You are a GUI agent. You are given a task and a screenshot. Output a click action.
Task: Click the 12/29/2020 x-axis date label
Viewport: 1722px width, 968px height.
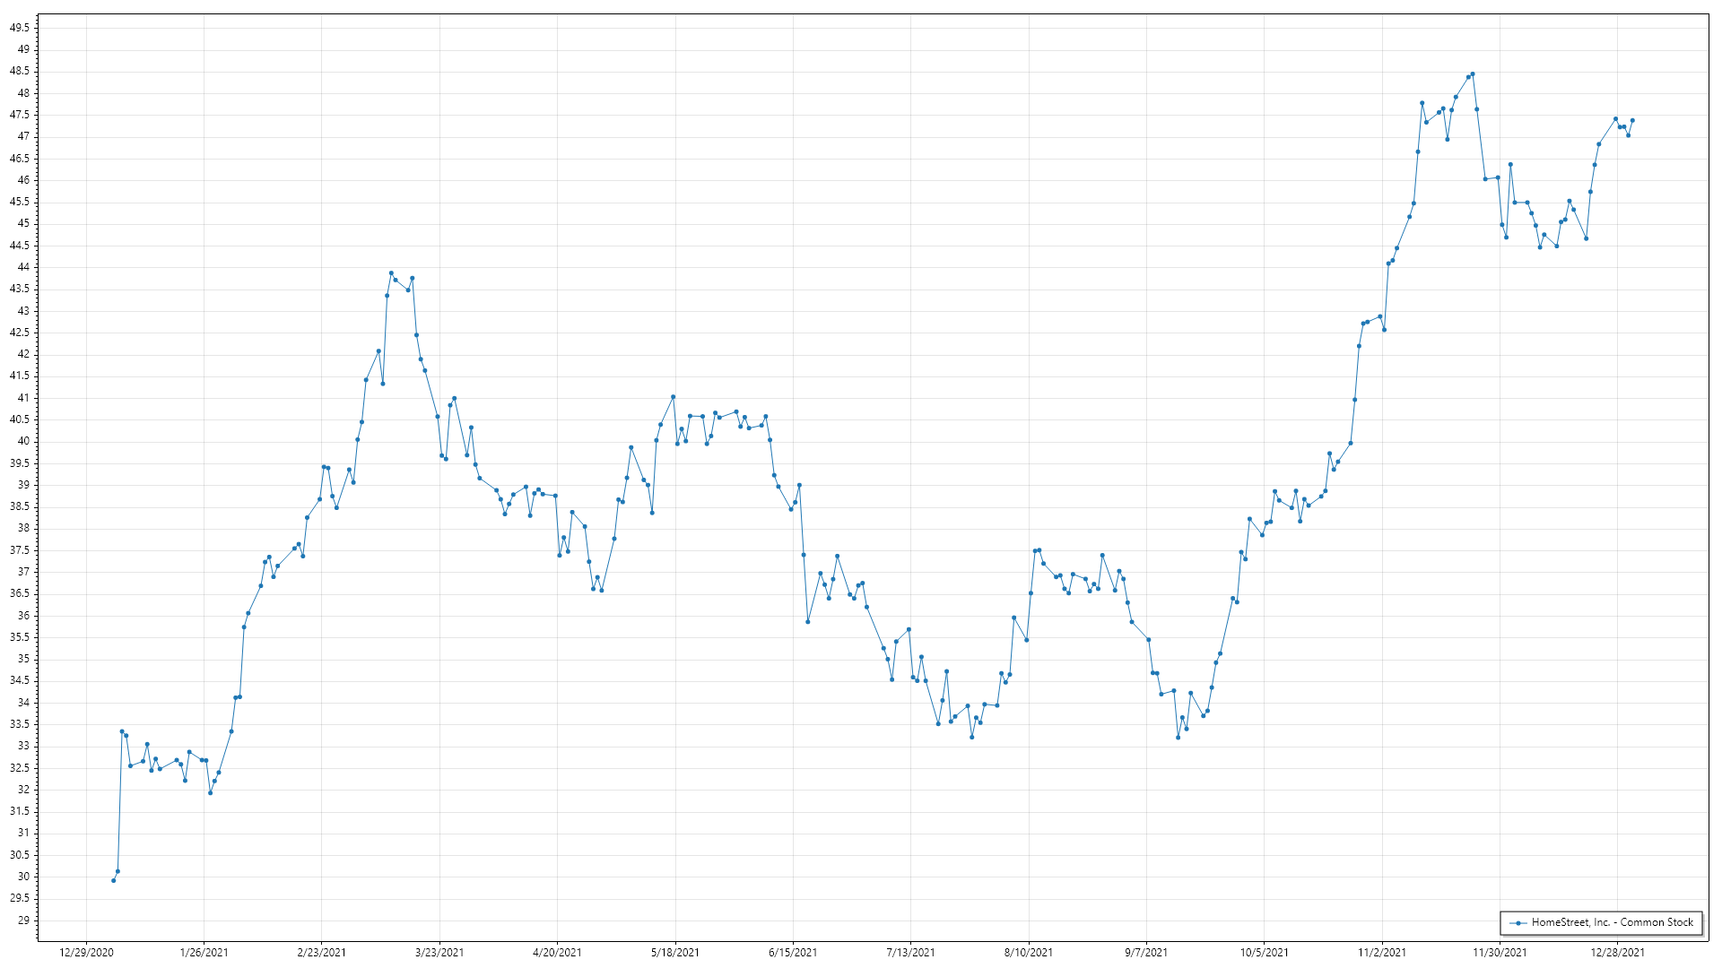pos(86,953)
